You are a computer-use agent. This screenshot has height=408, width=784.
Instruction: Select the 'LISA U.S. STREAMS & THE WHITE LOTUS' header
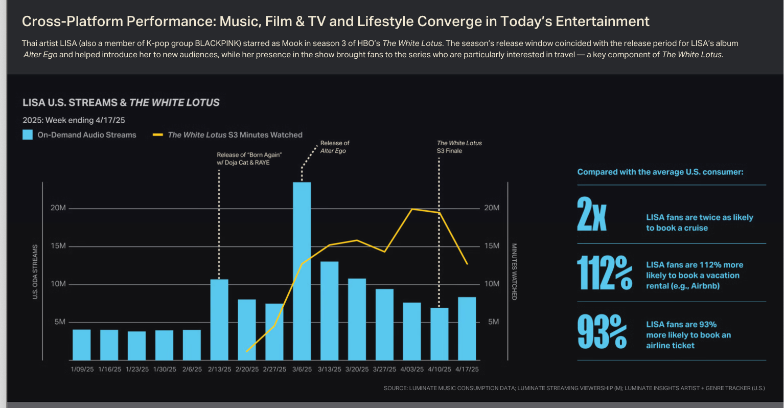(x=120, y=102)
